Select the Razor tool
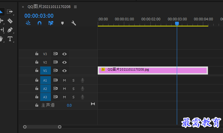 click(x=10, y=21)
